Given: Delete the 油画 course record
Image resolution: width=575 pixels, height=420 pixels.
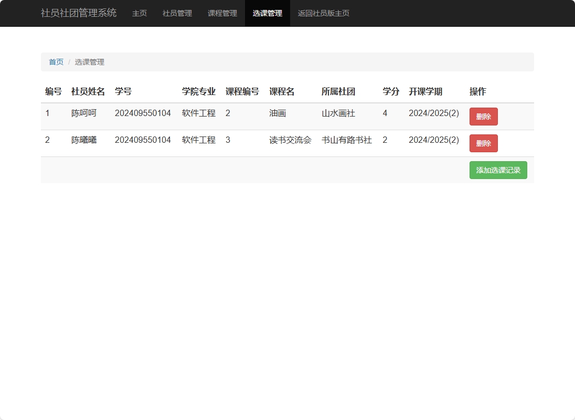Looking at the screenshot, I should 483,117.
